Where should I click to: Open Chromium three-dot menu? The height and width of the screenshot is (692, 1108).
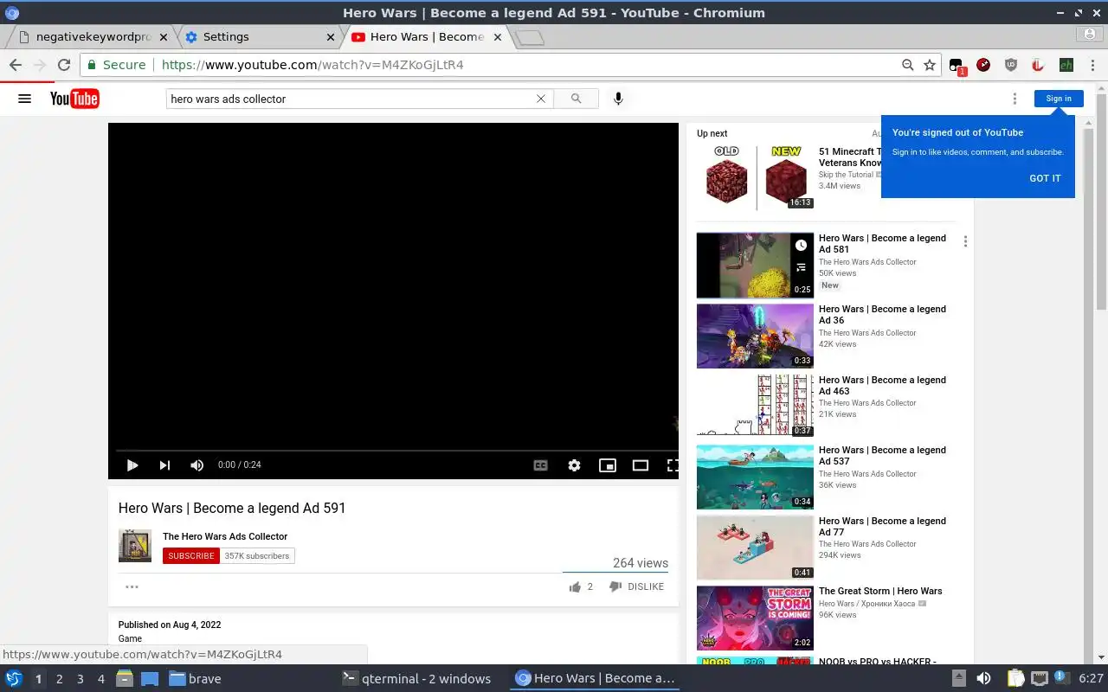pos(1092,65)
